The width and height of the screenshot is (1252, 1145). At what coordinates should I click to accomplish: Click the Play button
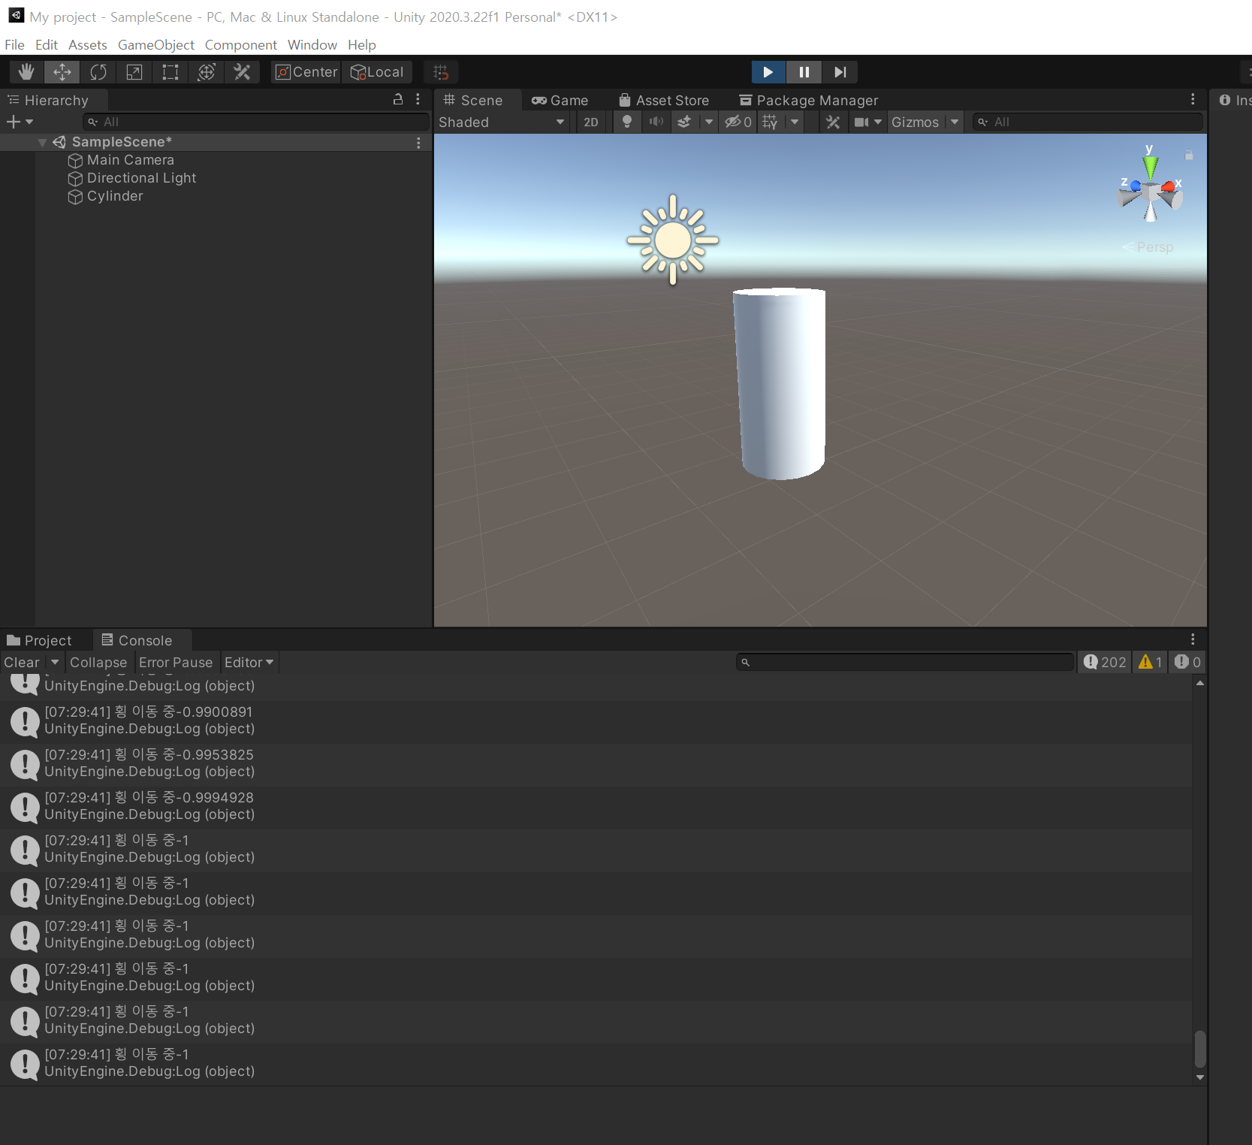(x=768, y=72)
